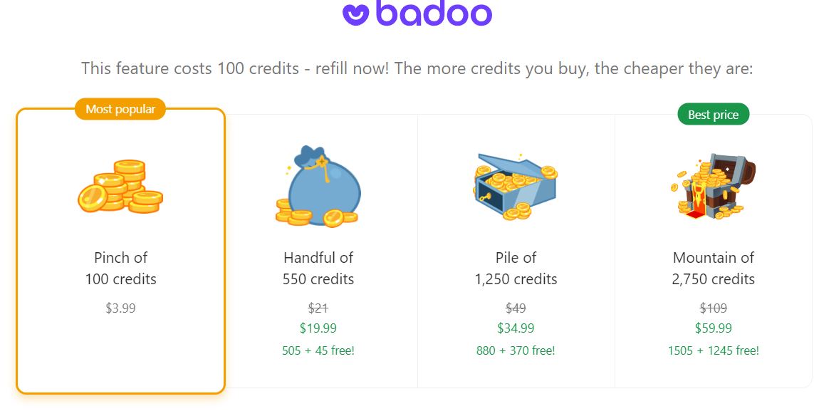Select the overflowing treasure chest icon
Image resolution: width=814 pixels, height=411 pixels.
[713, 187]
